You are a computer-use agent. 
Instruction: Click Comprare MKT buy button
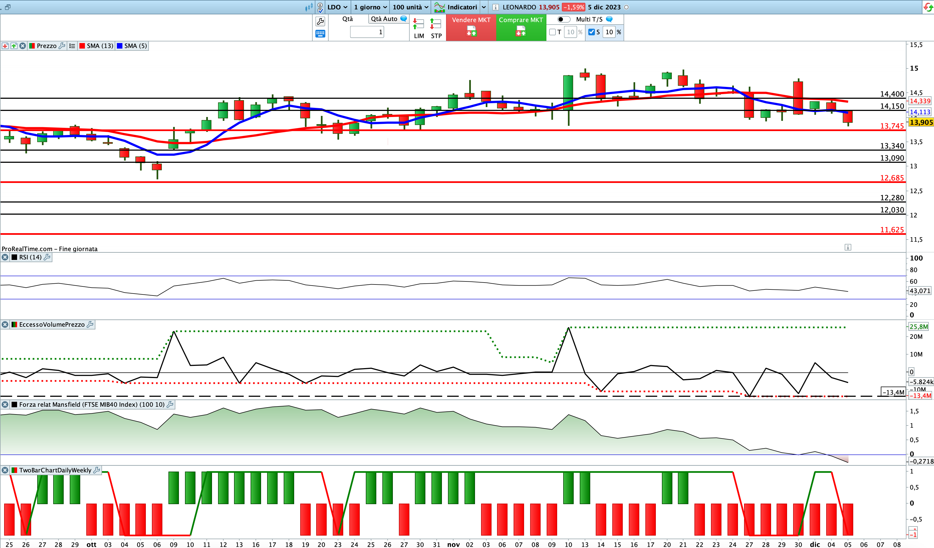tap(521, 28)
